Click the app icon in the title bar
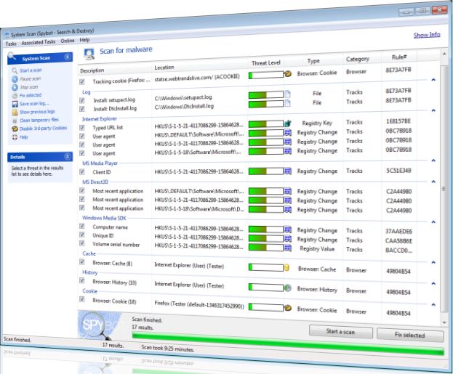Image resolution: width=453 pixels, height=374 pixels. [x=7, y=35]
